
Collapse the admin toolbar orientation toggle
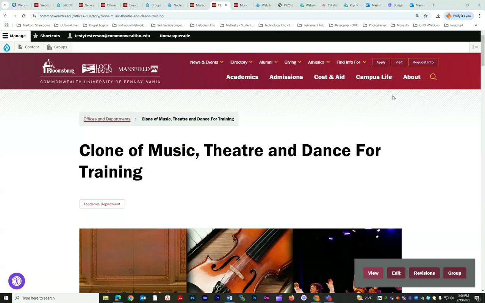click(475, 47)
